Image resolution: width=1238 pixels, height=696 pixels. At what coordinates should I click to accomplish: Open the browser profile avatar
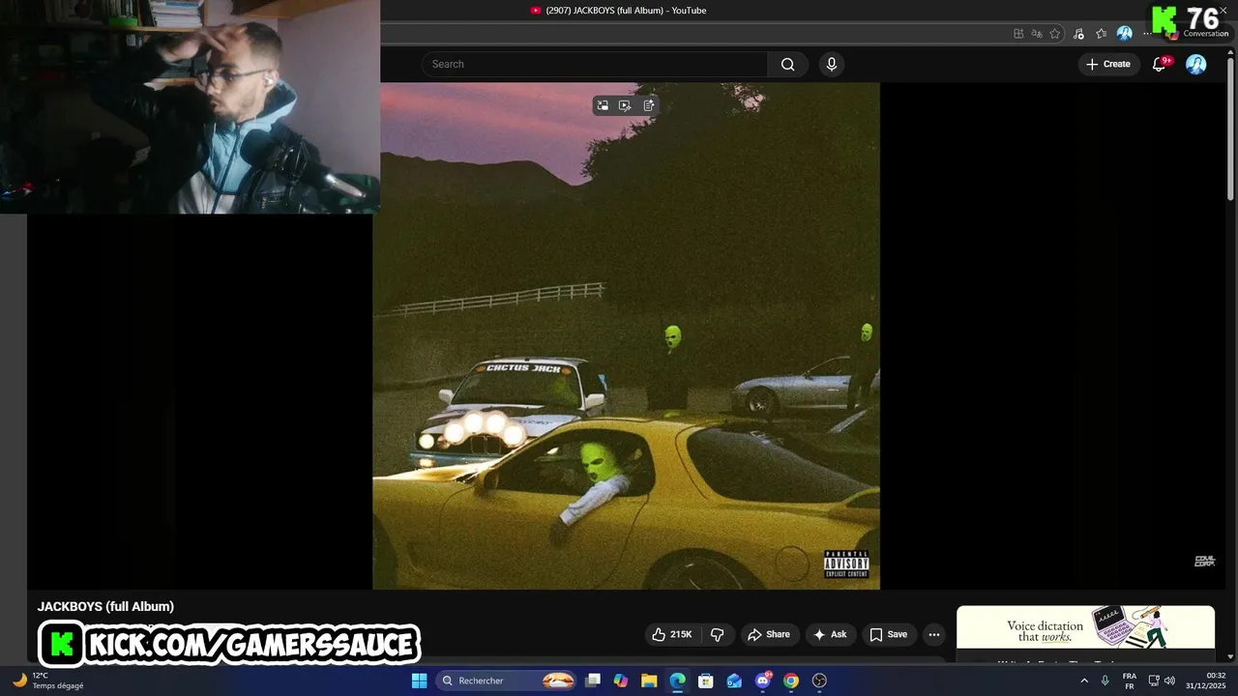[x=1124, y=33]
